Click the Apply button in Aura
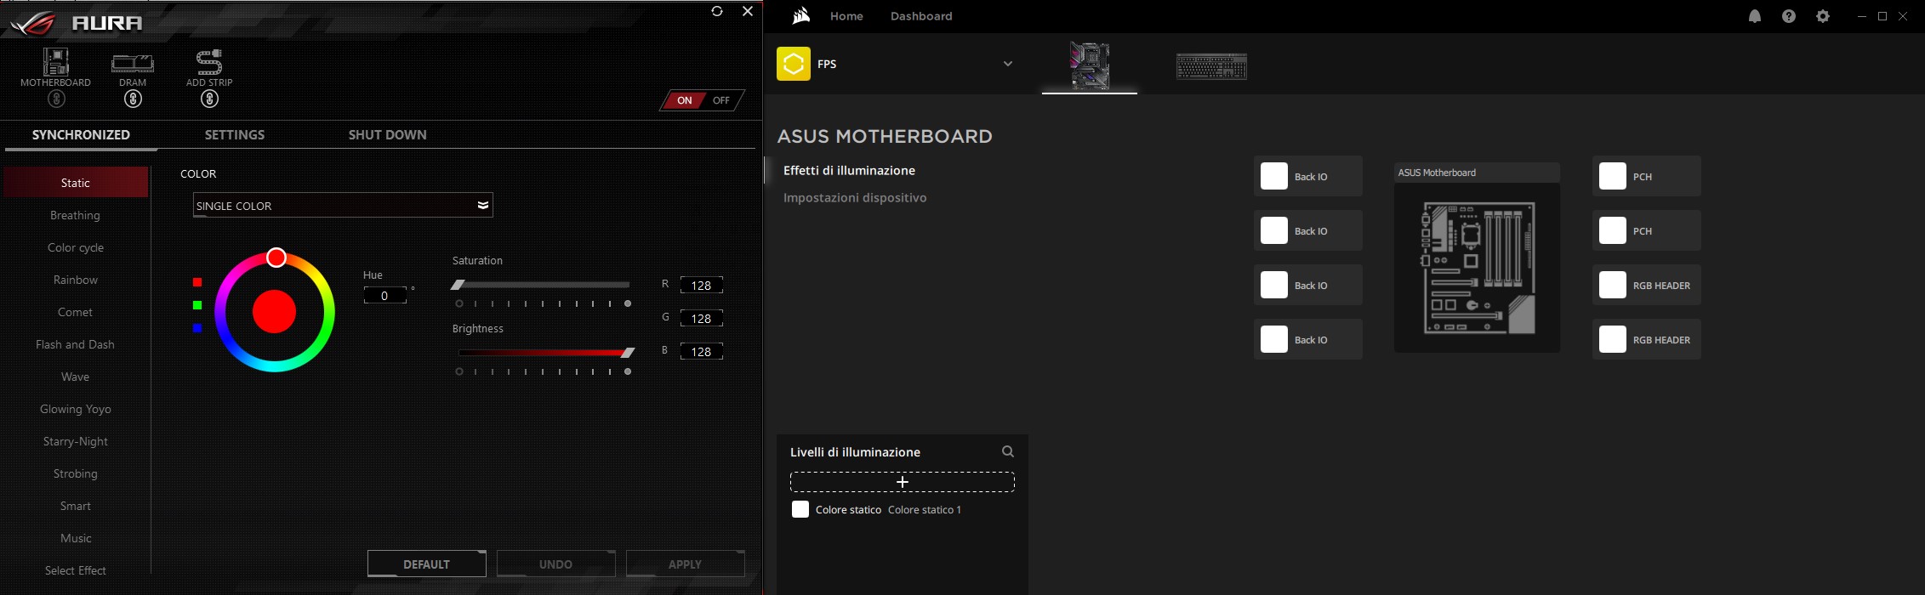1925x595 pixels. 686,564
